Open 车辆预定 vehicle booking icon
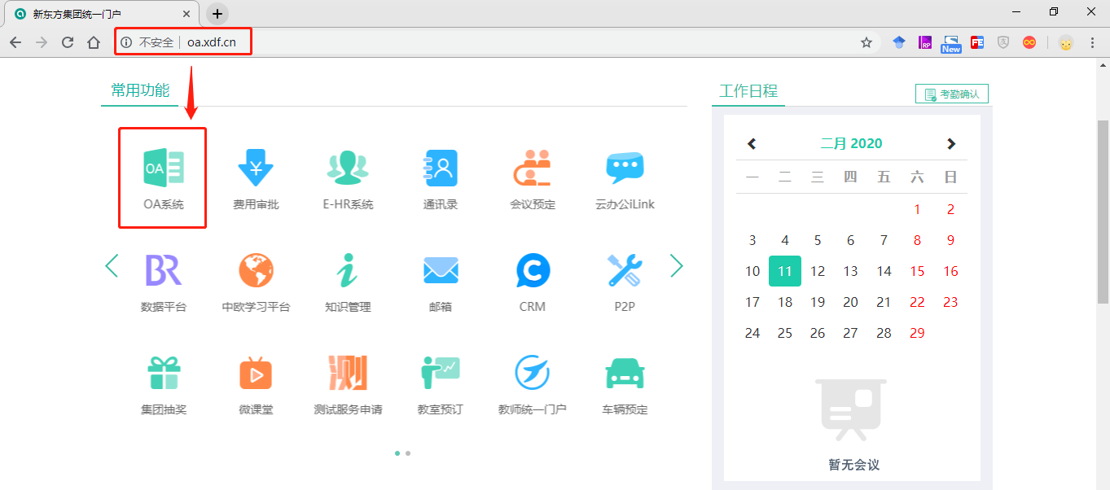 pyautogui.click(x=625, y=374)
